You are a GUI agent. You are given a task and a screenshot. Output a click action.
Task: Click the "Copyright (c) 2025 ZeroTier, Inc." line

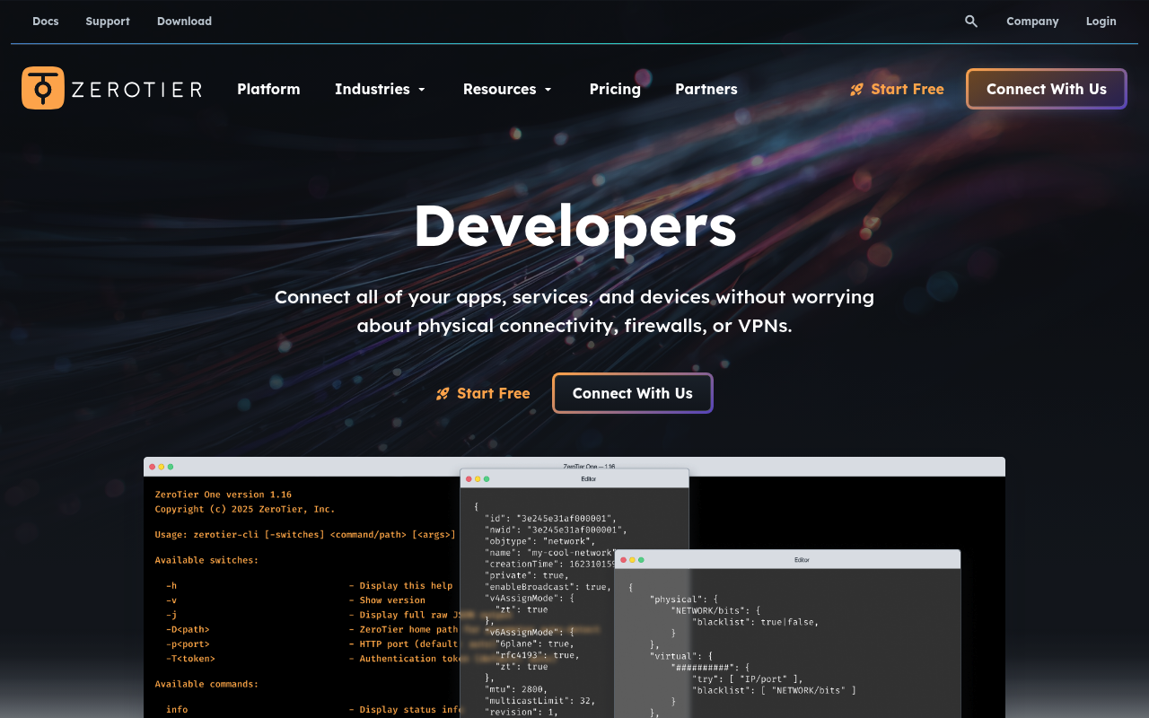tap(245, 509)
